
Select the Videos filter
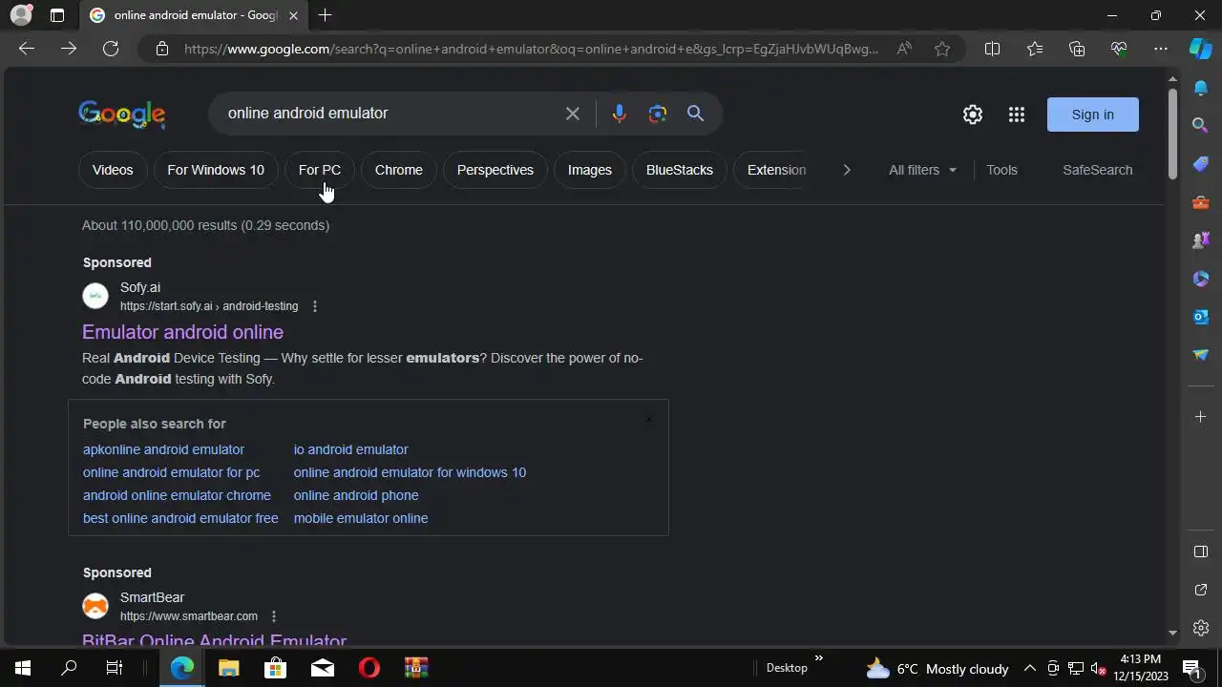[113, 170]
